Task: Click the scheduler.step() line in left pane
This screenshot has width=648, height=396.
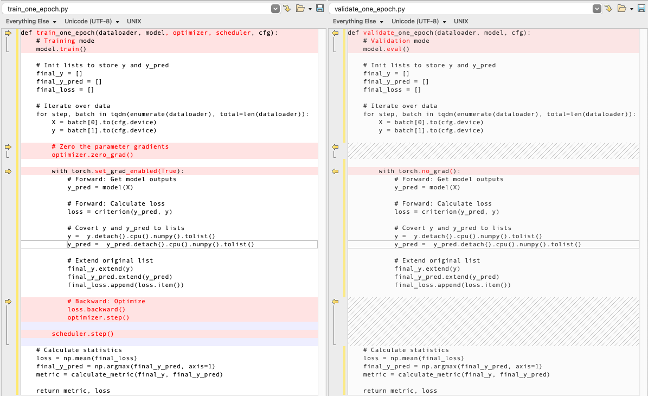Action: click(x=83, y=334)
